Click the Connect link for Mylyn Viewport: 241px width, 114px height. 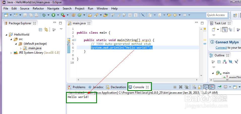[x=221, y=48]
